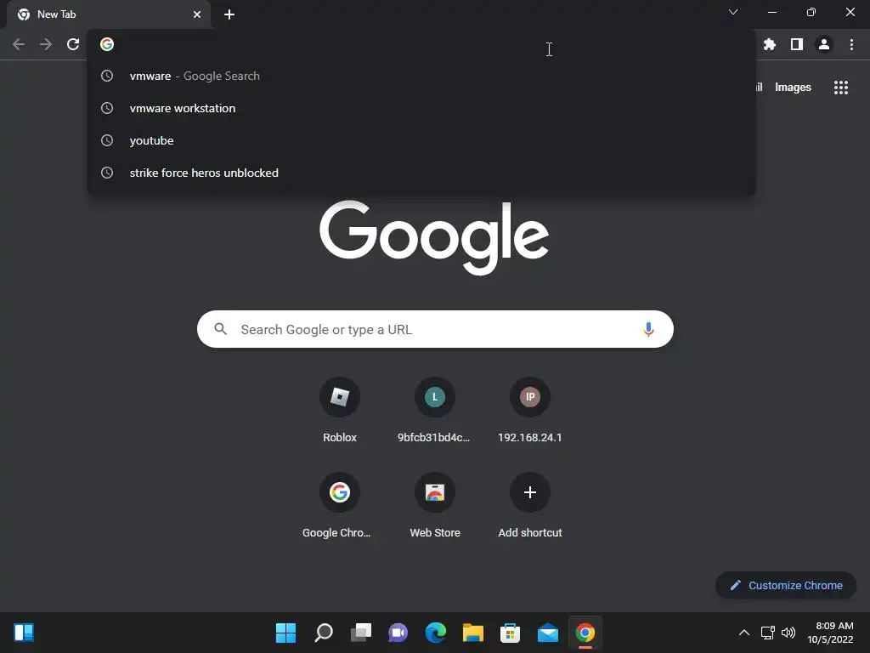Viewport: 870px width, 653px height.
Task: Open Mail app from taskbar
Action: pyautogui.click(x=548, y=633)
